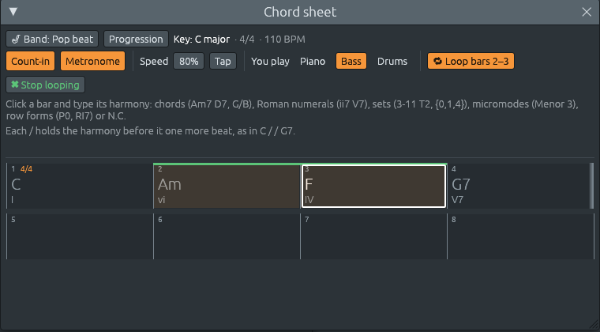Select bar 1 with chord C

pyautogui.click(x=80, y=186)
